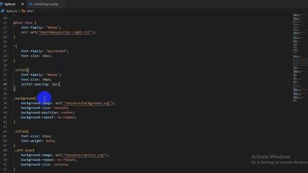Image resolution: width=308 pixels, height=173 pixels.
Task: Click the background-position: center declaration
Action: click(x=48, y=112)
